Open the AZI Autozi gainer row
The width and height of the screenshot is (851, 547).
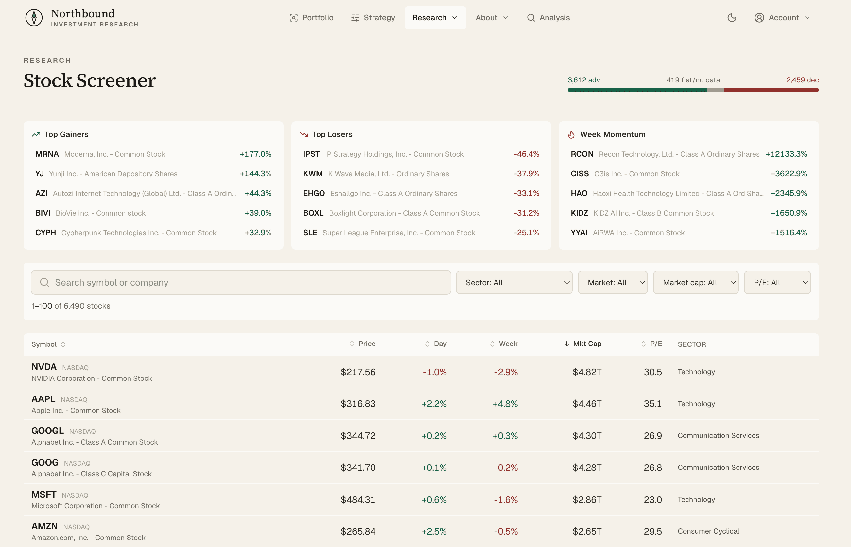[x=153, y=194]
